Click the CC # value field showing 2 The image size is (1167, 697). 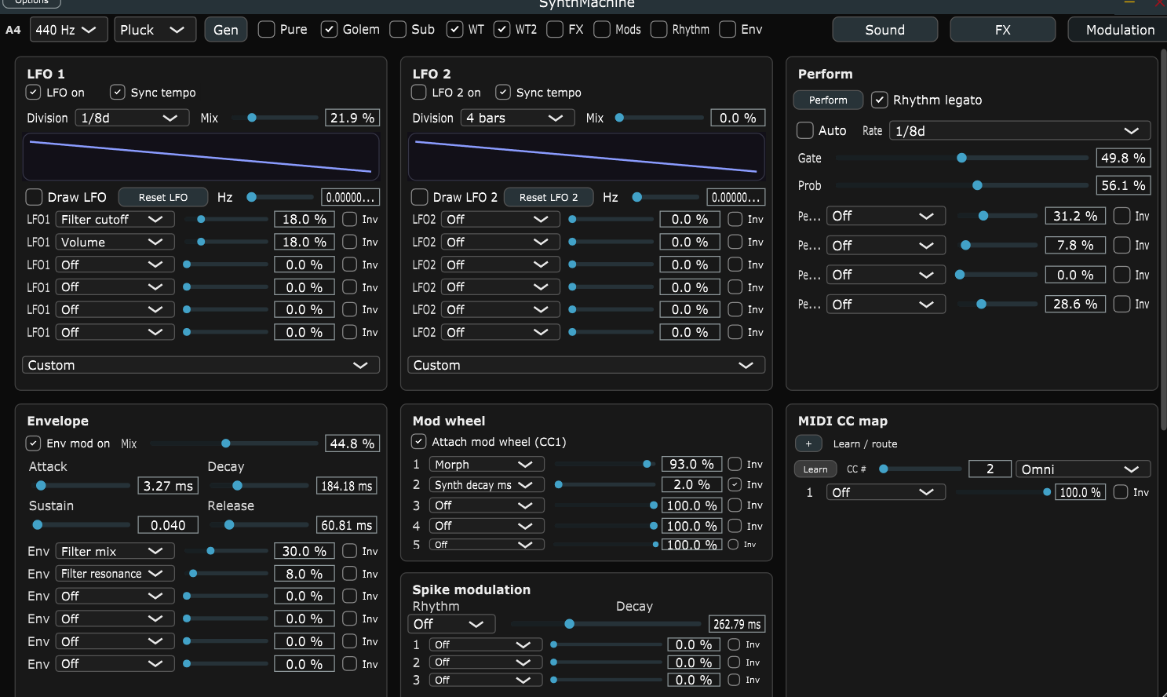(990, 469)
